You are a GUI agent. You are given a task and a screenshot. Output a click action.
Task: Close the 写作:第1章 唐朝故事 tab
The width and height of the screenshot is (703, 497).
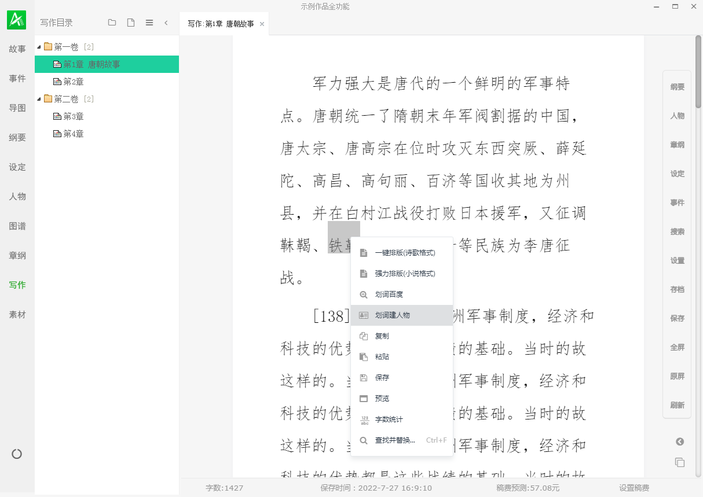click(x=262, y=24)
